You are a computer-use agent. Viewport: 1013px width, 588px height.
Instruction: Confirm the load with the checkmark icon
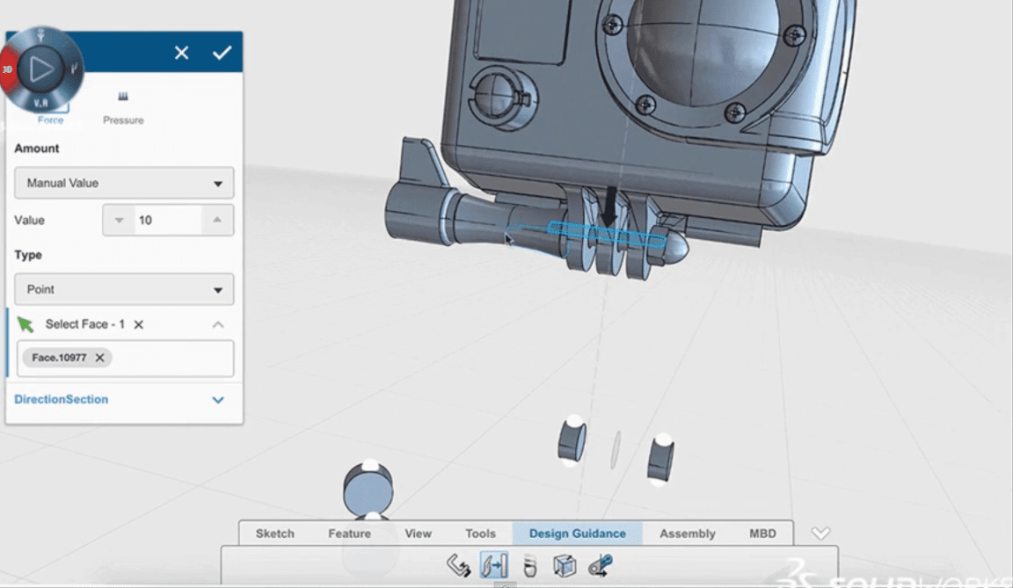[222, 53]
